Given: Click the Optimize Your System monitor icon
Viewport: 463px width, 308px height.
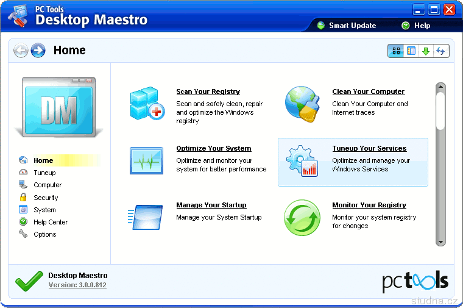Looking at the screenshot, I should (x=146, y=160).
